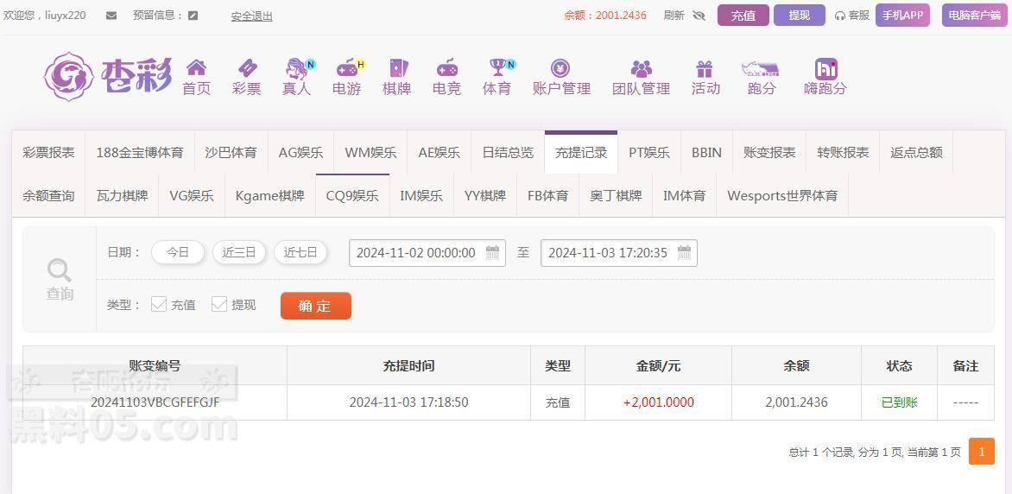Select the 近七日 date range
The image size is (1012, 494).
tap(300, 252)
